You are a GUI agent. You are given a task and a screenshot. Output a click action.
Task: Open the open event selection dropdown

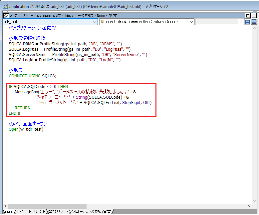coord(191,22)
